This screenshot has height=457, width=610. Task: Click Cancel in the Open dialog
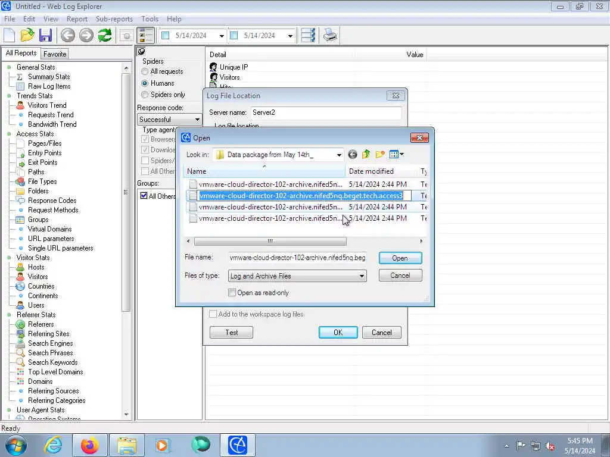coord(400,276)
